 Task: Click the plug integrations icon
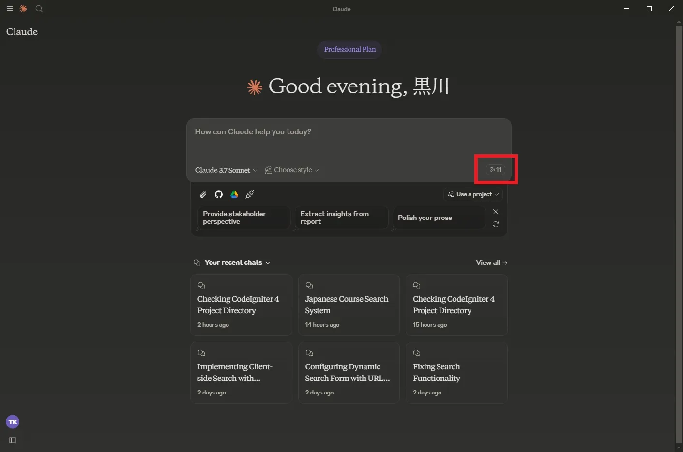point(250,194)
